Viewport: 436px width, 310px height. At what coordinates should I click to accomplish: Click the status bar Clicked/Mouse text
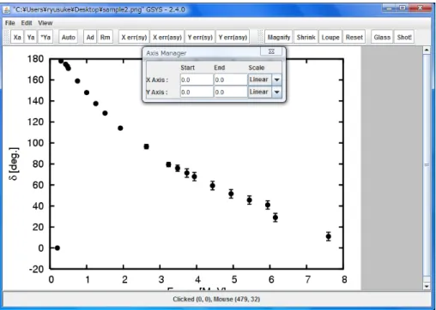[216, 299]
